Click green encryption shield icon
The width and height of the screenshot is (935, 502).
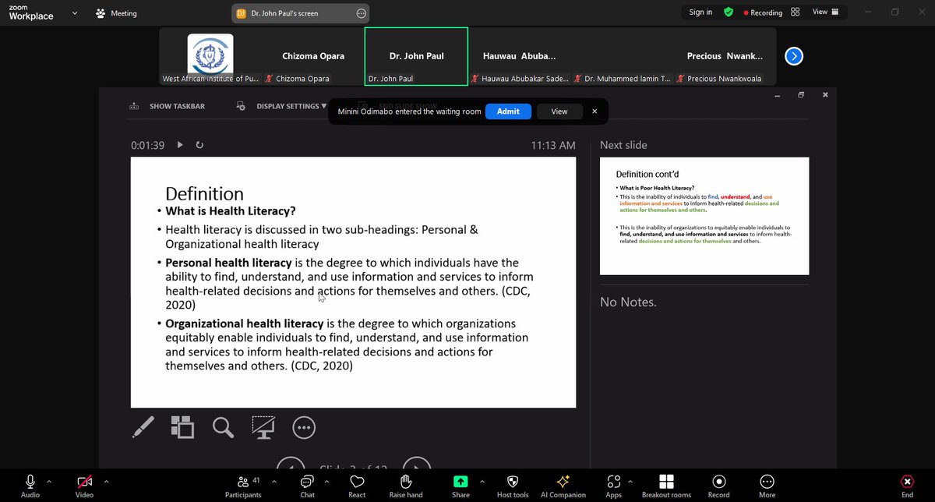[x=729, y=12]
